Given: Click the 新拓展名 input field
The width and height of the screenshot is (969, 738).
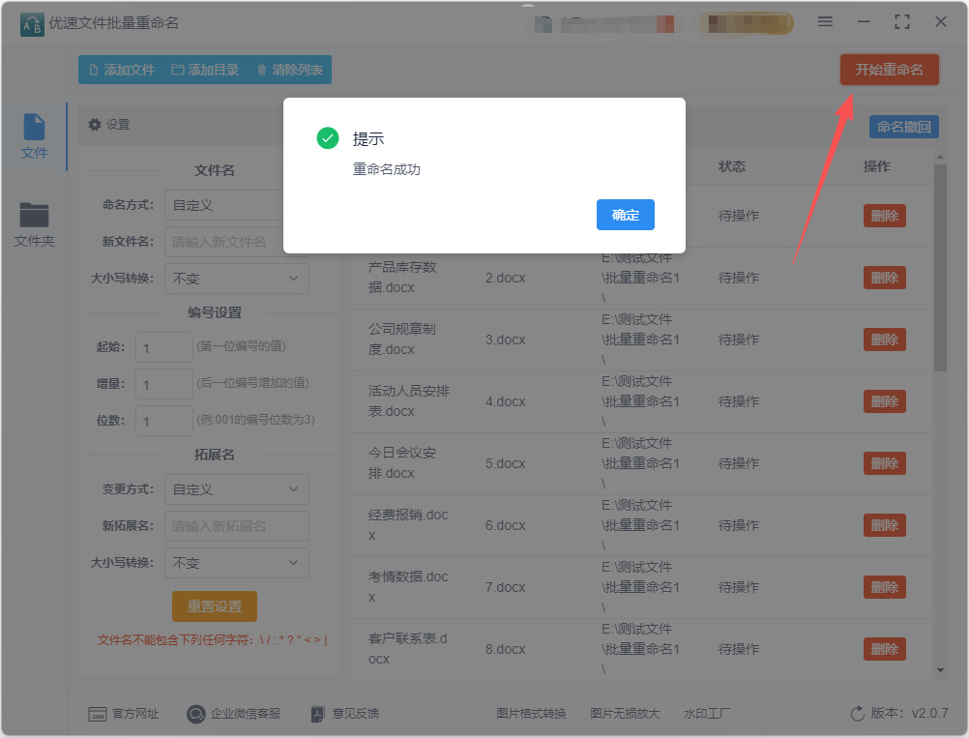Looking at the screenshot, I should coord(236,526).
